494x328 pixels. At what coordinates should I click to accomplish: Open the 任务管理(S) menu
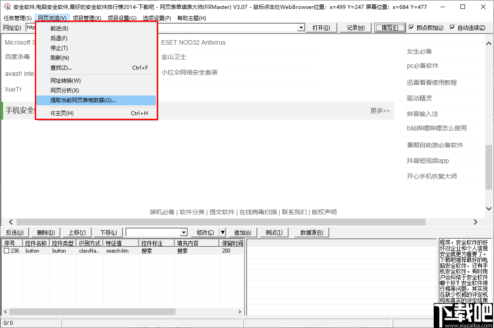click(x=17, y=18)
